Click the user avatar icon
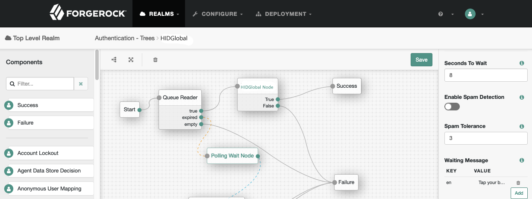 pyautogui.click(x=470, y=14)
